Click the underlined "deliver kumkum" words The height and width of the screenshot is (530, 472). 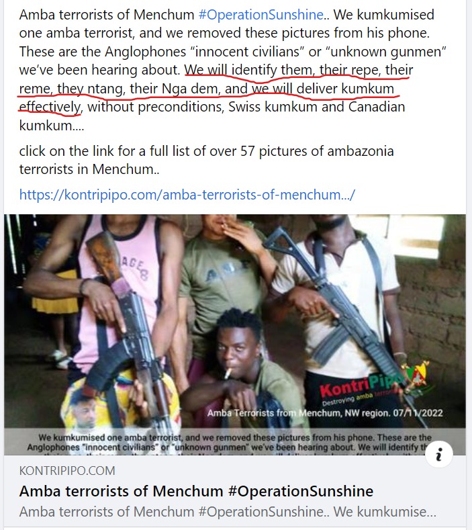point(345,89)
